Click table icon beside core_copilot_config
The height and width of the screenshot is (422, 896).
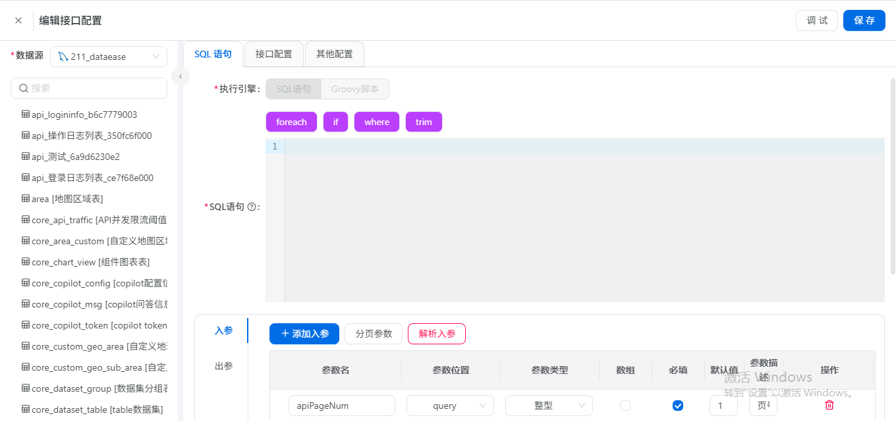coord(26,283)
